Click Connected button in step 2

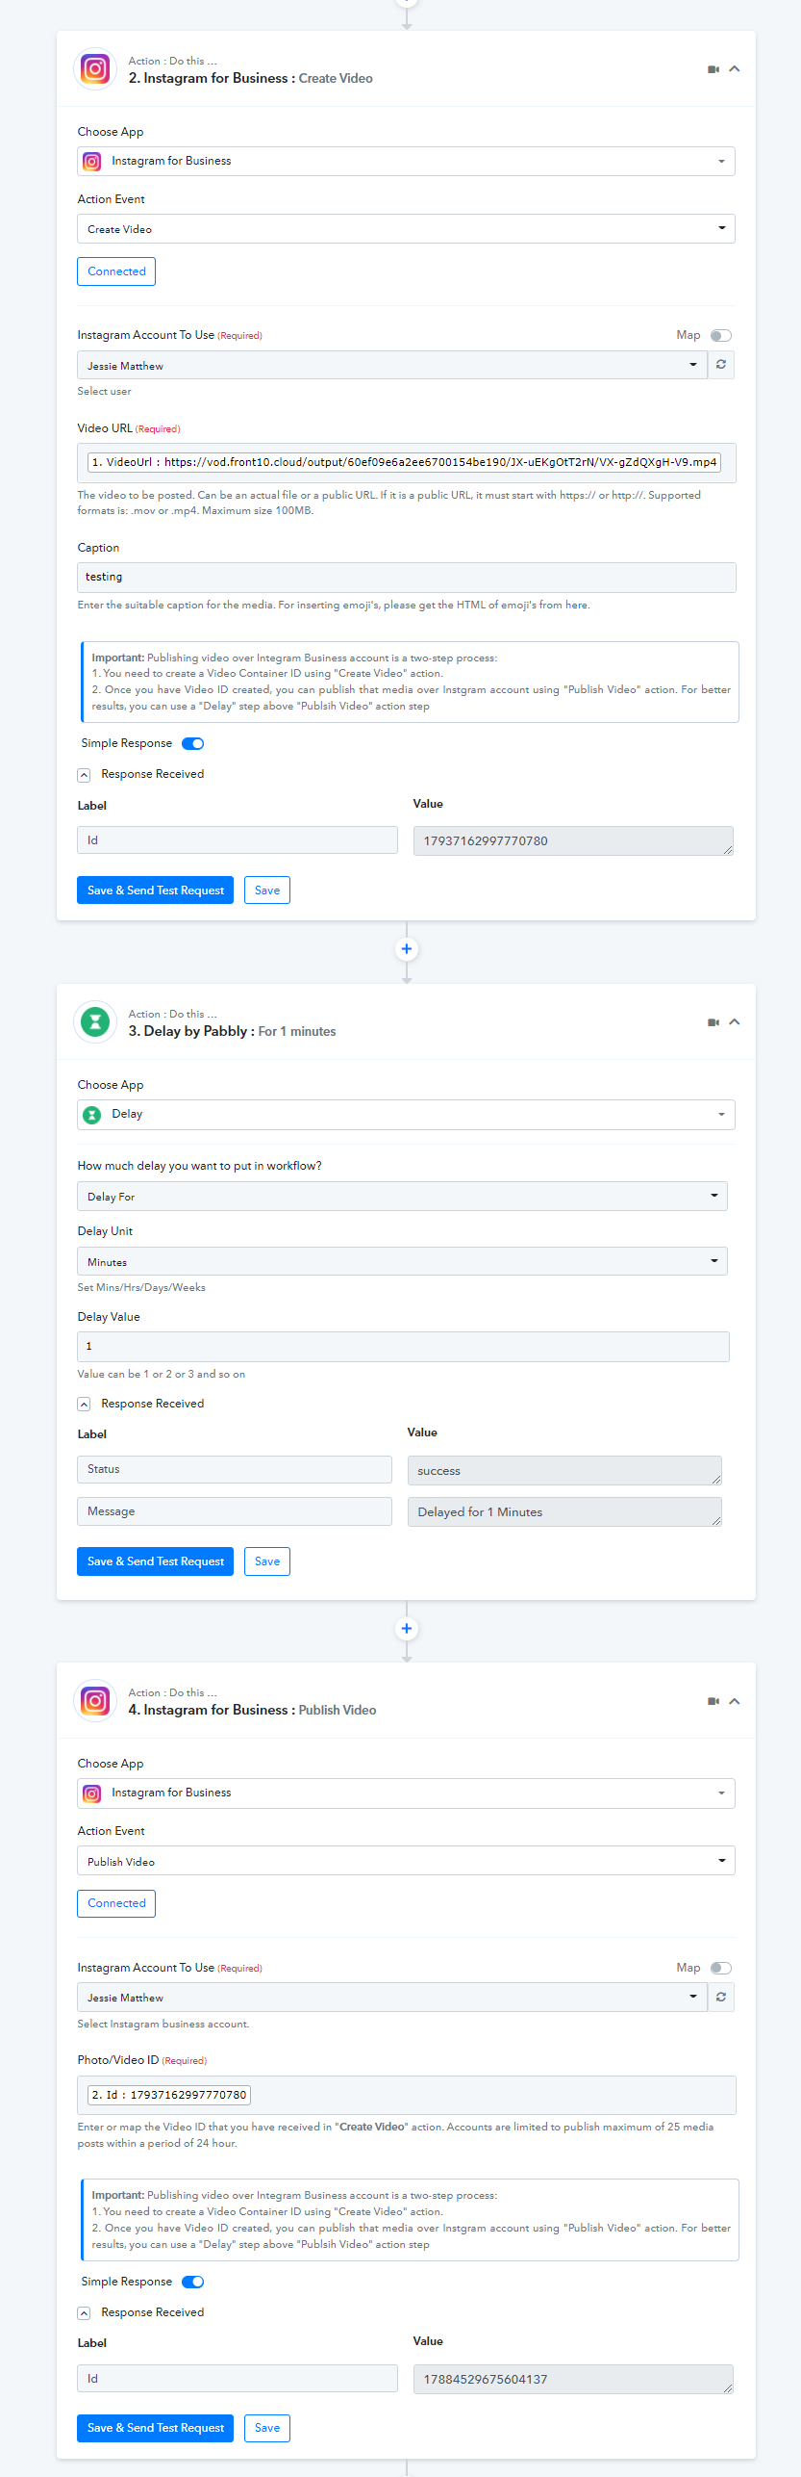point(116,271)
